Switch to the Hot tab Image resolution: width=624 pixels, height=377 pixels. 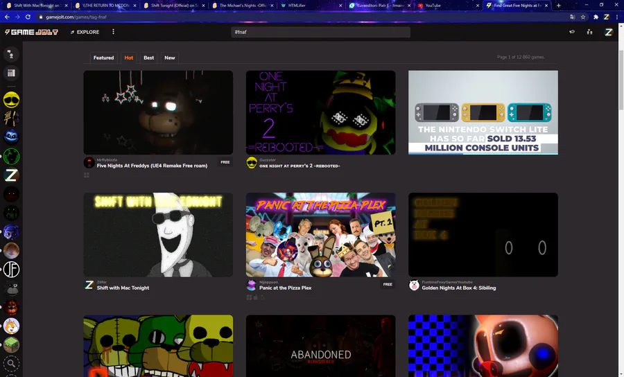(128, 58)
